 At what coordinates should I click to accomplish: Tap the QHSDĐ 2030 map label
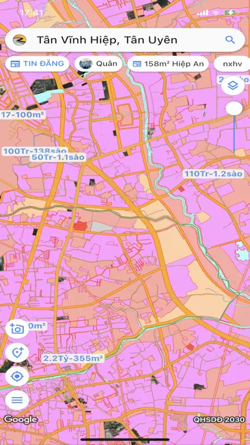coord(219,419)
